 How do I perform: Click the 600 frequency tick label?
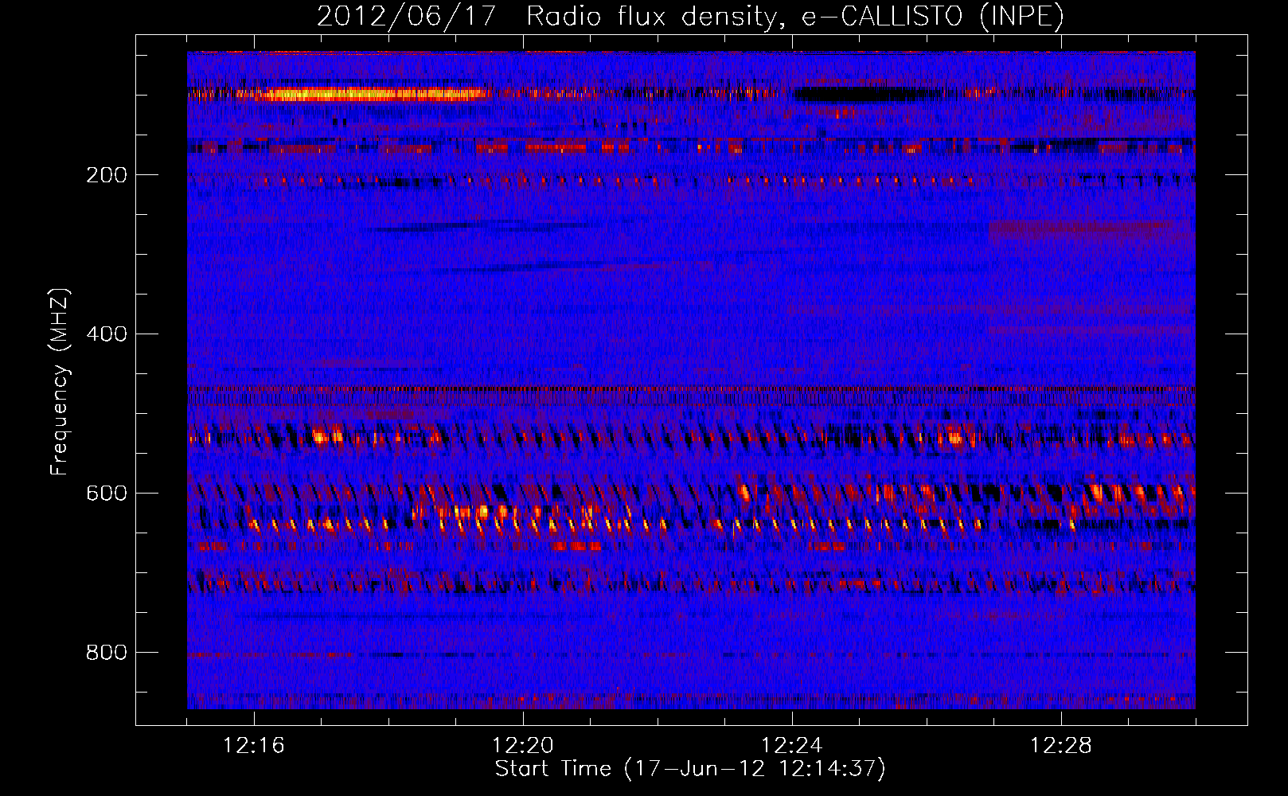[107, 494]
